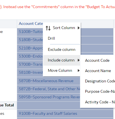115x119 pixels.
Task: Include the Designation Code column
Action: (100, 81)
